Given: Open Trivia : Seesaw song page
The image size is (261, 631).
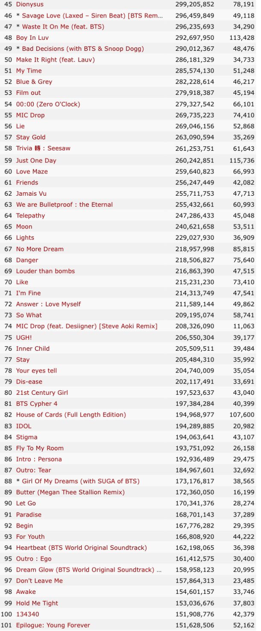Looking at the screenshot, I should (x=43, y=148).
